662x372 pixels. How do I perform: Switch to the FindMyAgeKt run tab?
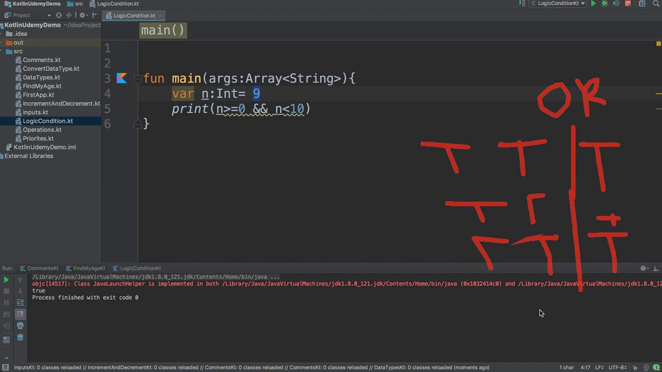tap(85, 268)
